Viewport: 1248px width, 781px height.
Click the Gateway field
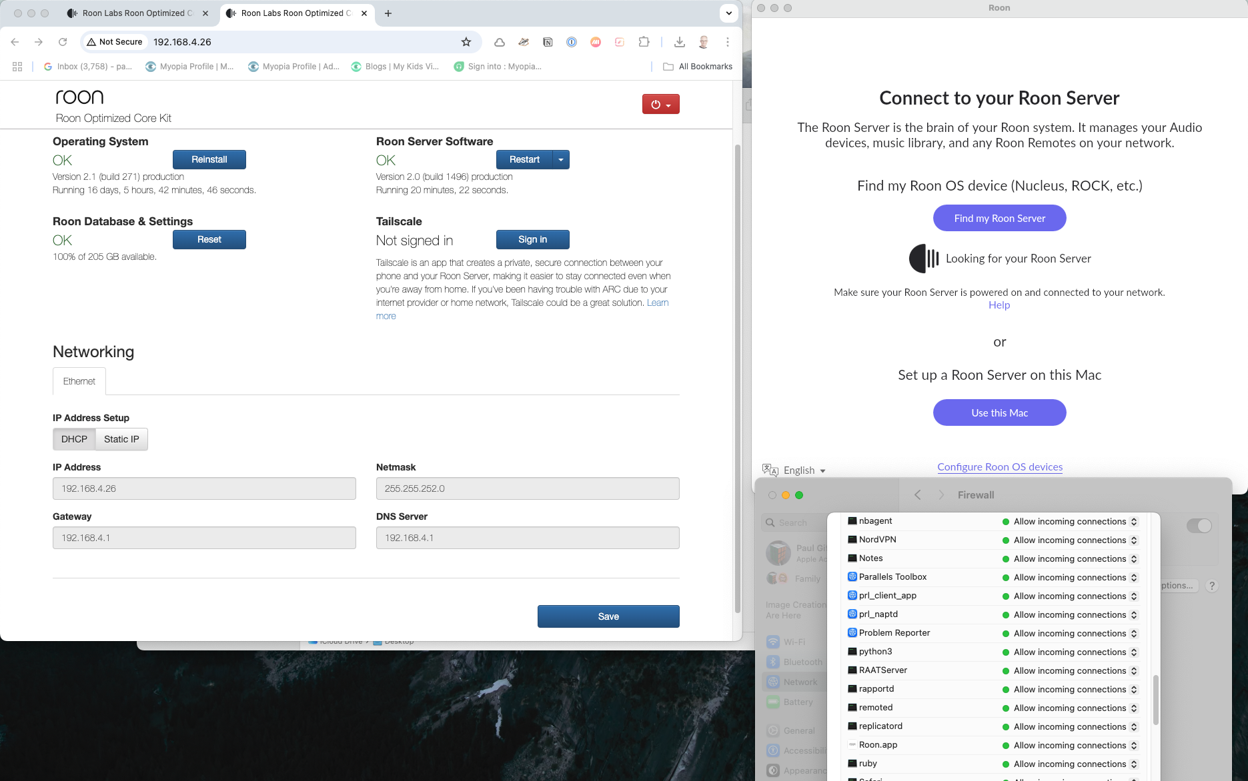(204, 538)
